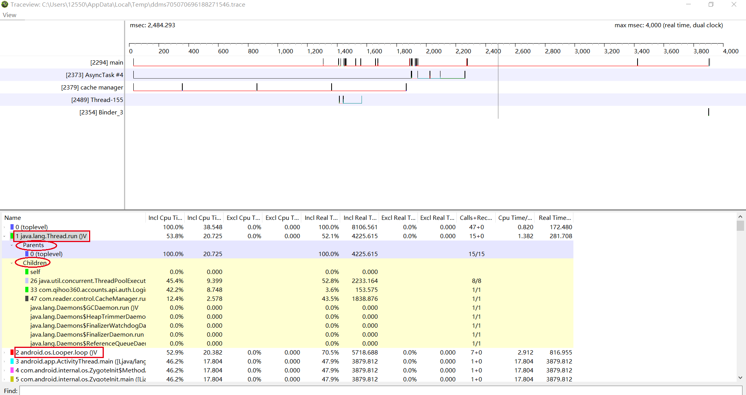Viewport: 746px width, 395px height.
Task: Click green swatch of the self row
Action: click(x=27, y=272)
